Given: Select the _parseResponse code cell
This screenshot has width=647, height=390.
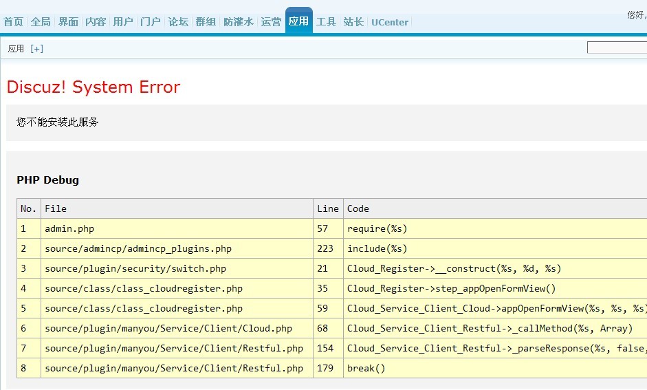Looking at the screenshot, I should [495, 348].
